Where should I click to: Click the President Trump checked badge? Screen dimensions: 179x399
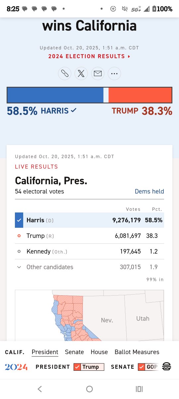tap(89, 367)
